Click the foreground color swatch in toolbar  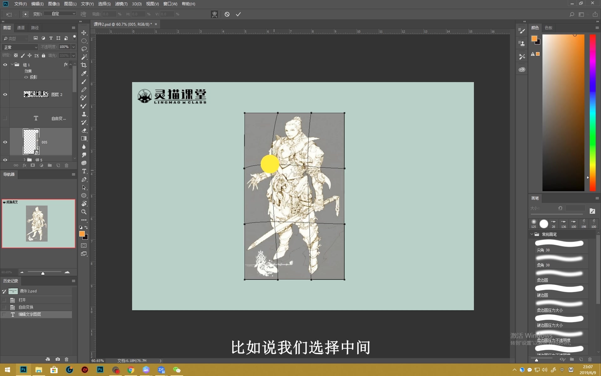pos(82,234)
